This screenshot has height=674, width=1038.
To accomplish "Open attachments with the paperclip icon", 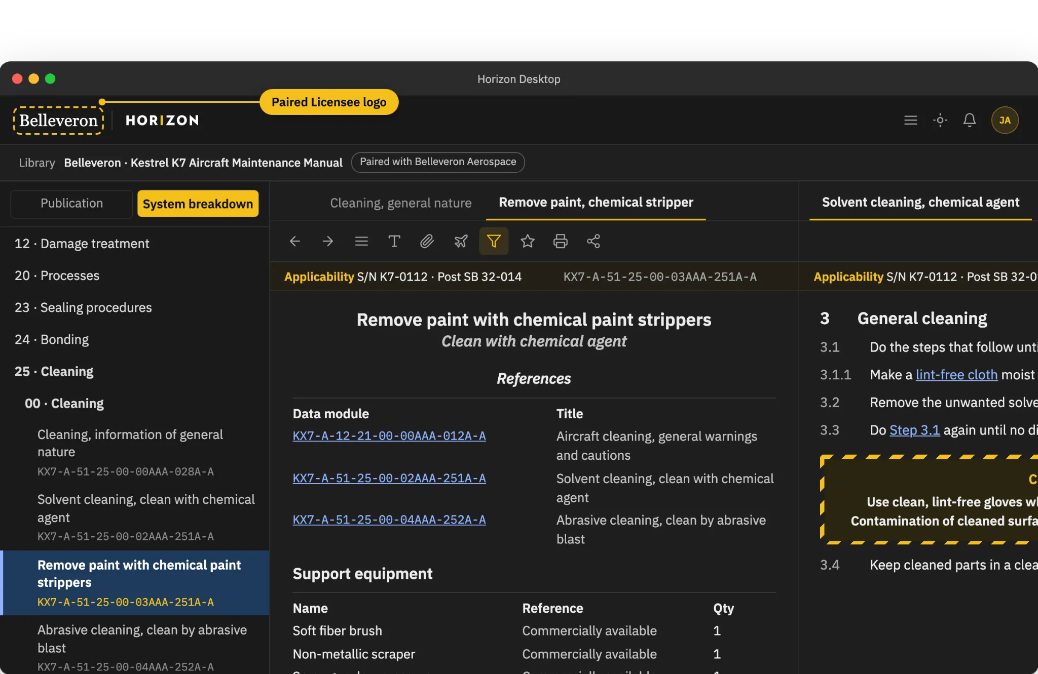I will pos(427,242).
